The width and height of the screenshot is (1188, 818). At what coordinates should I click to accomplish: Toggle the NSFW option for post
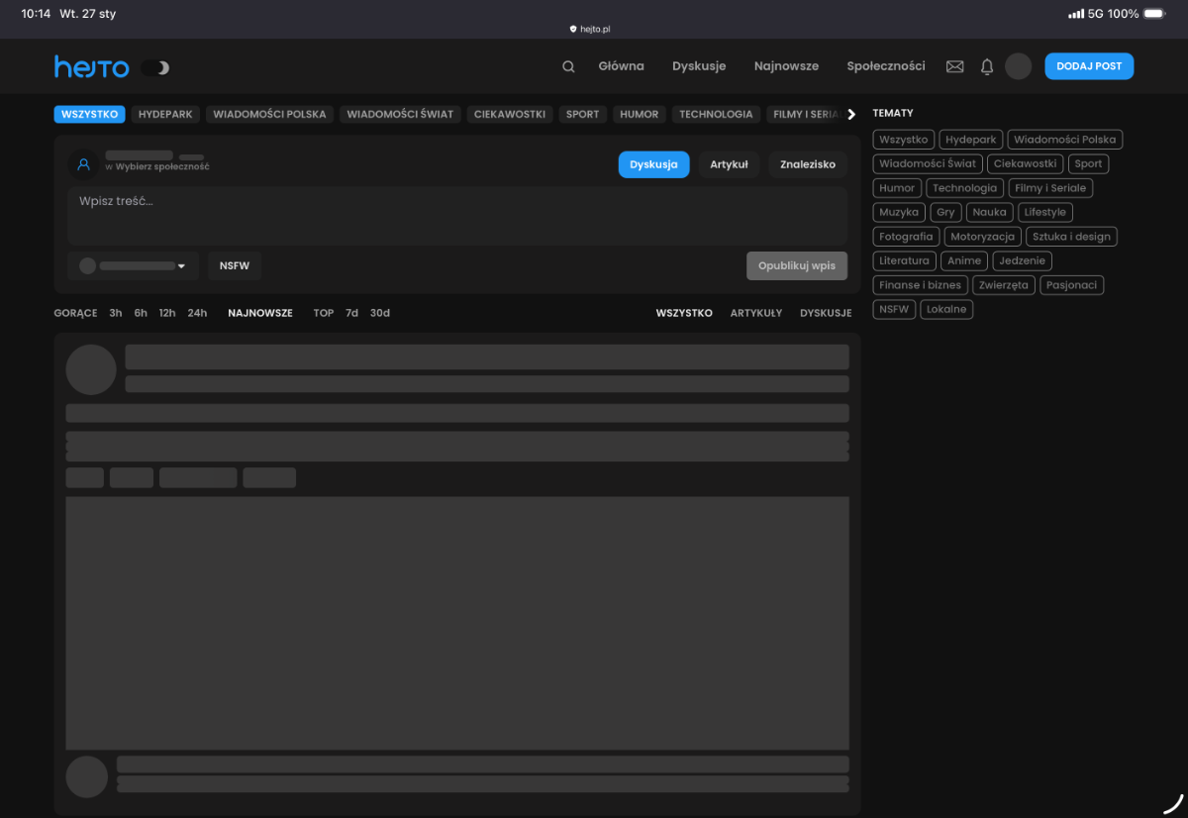point(235,266)
